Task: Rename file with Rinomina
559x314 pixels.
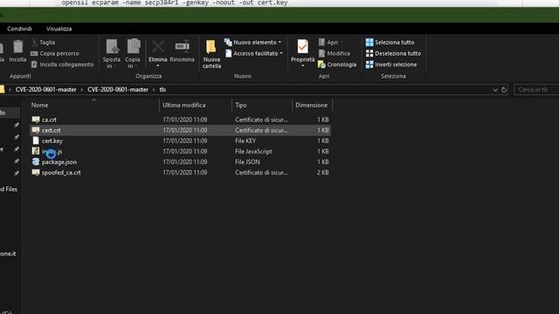Action: (183, 51)
